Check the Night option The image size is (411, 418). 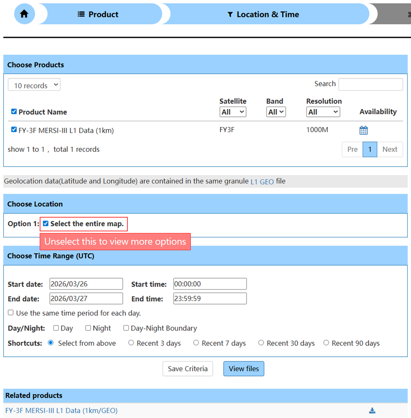click(x=88, y=328)
